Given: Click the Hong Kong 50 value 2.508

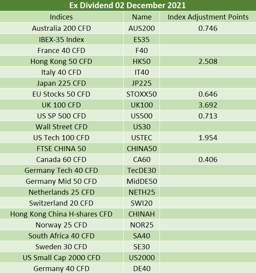Looking at the screenshot, I should point(208,61).
